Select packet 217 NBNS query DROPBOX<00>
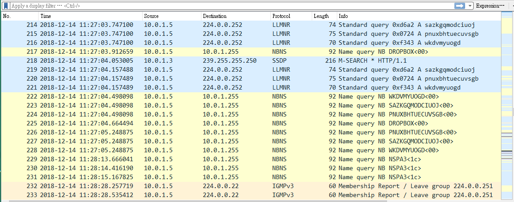This screenshot has height=202, width=514. 252,52
